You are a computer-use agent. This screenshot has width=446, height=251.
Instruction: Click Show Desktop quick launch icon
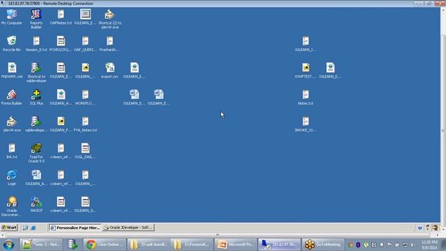pos(25,228)
